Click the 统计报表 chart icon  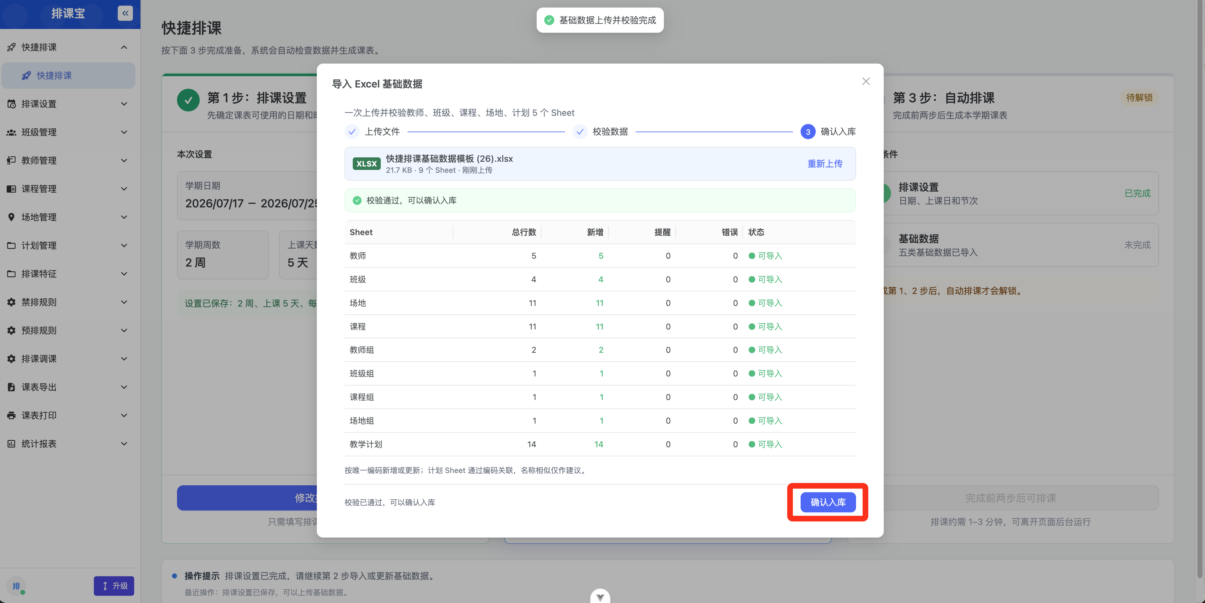click(11, 444)
